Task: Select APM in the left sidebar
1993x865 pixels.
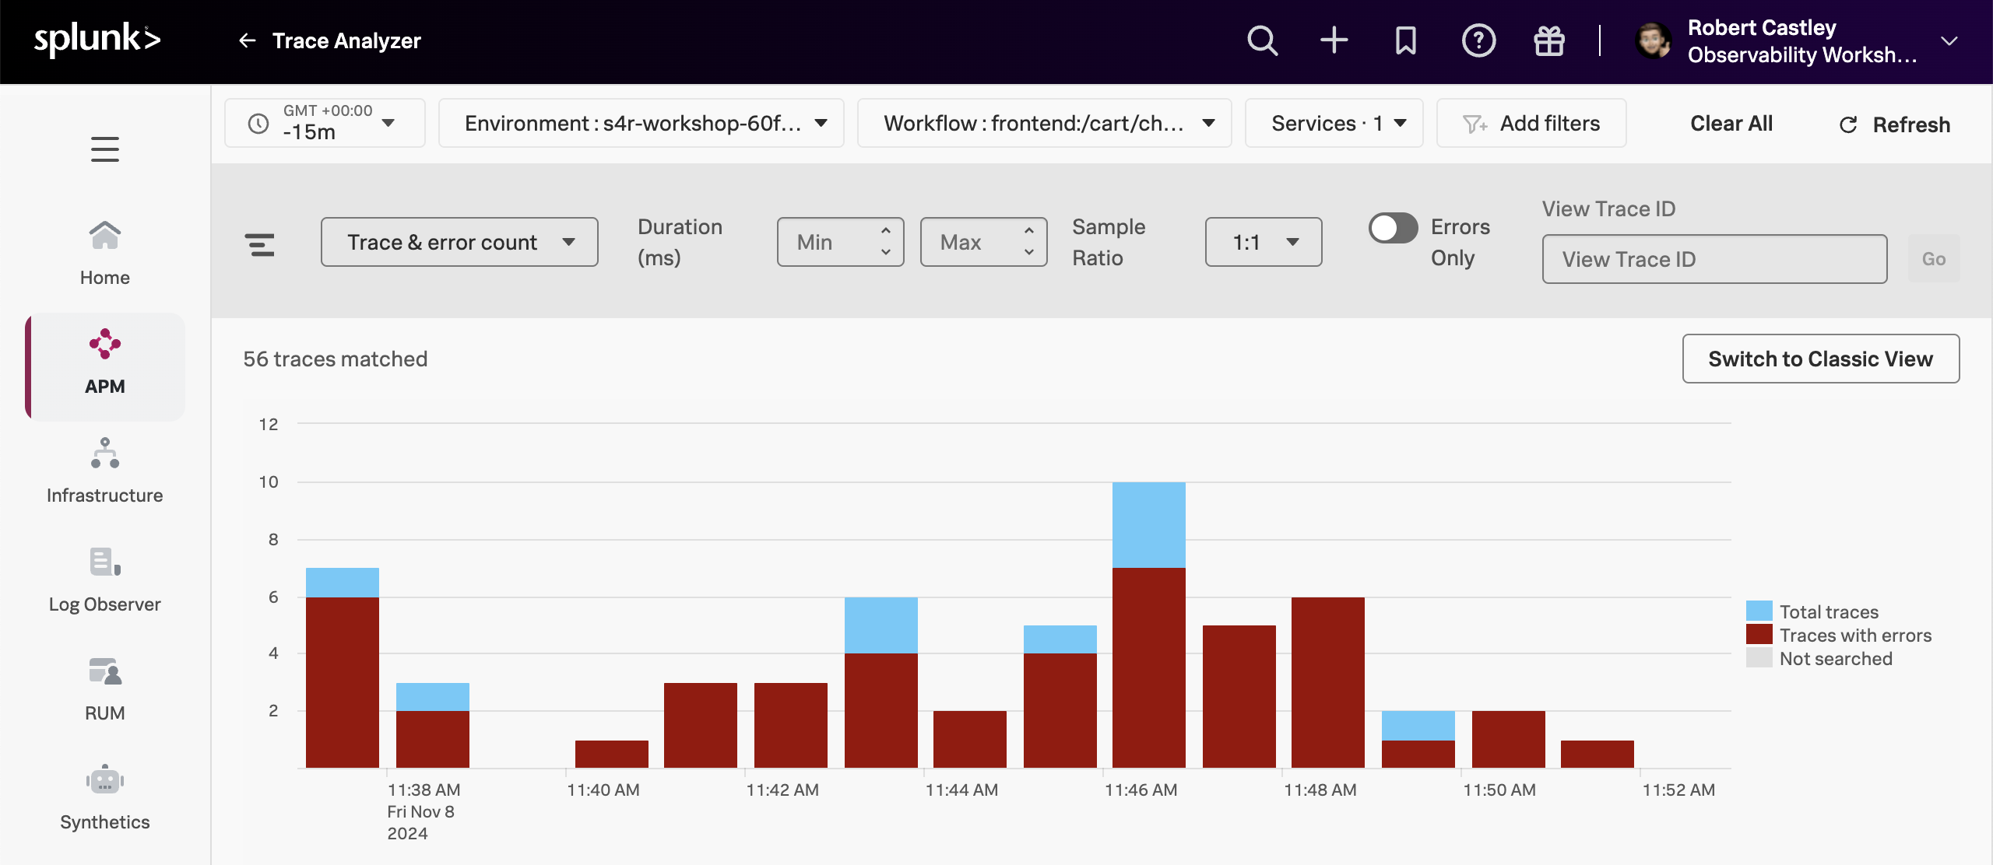Action: tap(104, 362)
